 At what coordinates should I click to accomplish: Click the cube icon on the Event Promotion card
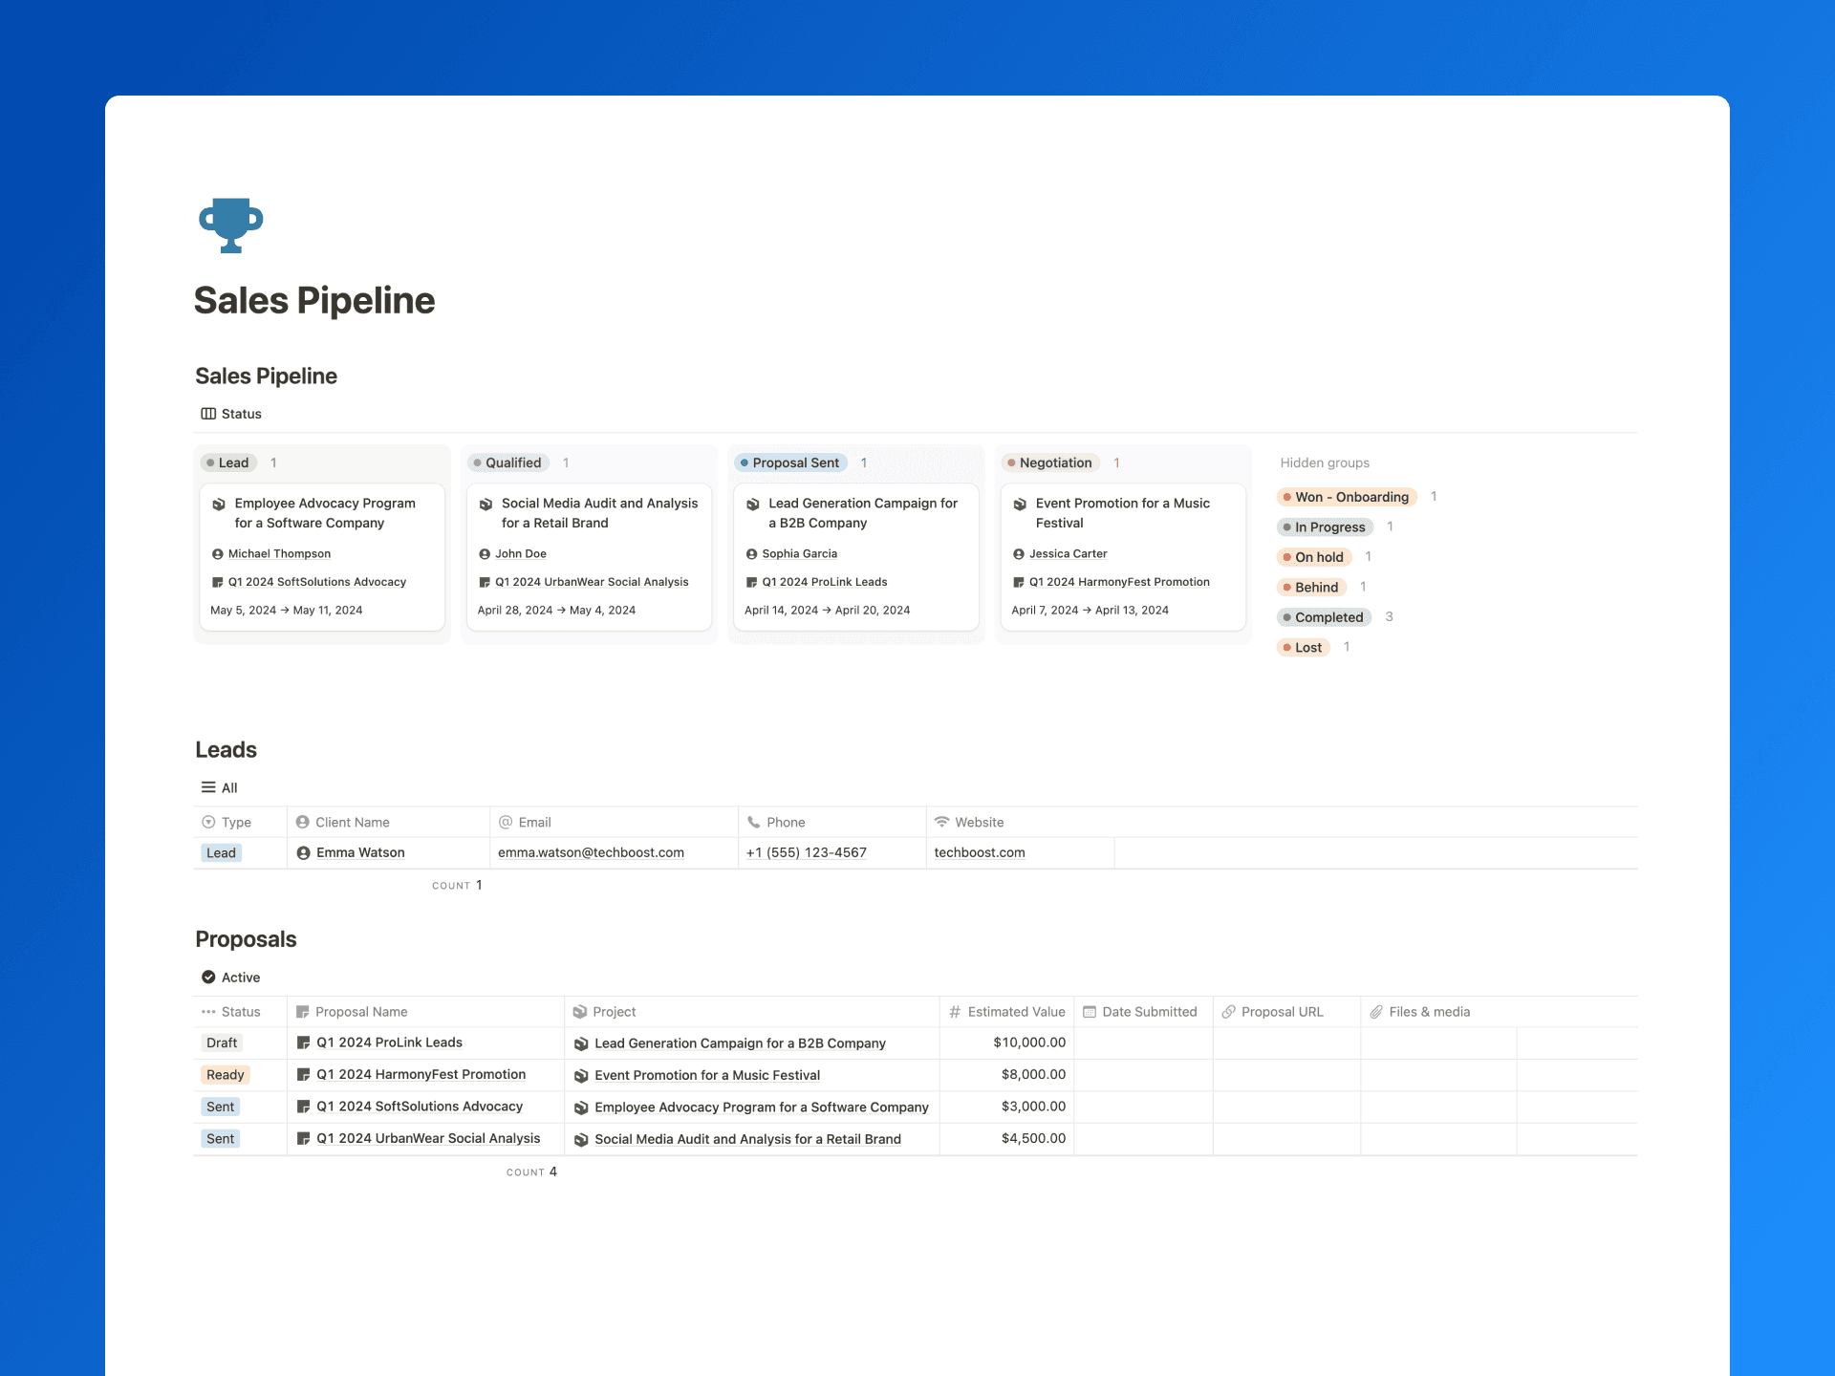coord(1020,505)
